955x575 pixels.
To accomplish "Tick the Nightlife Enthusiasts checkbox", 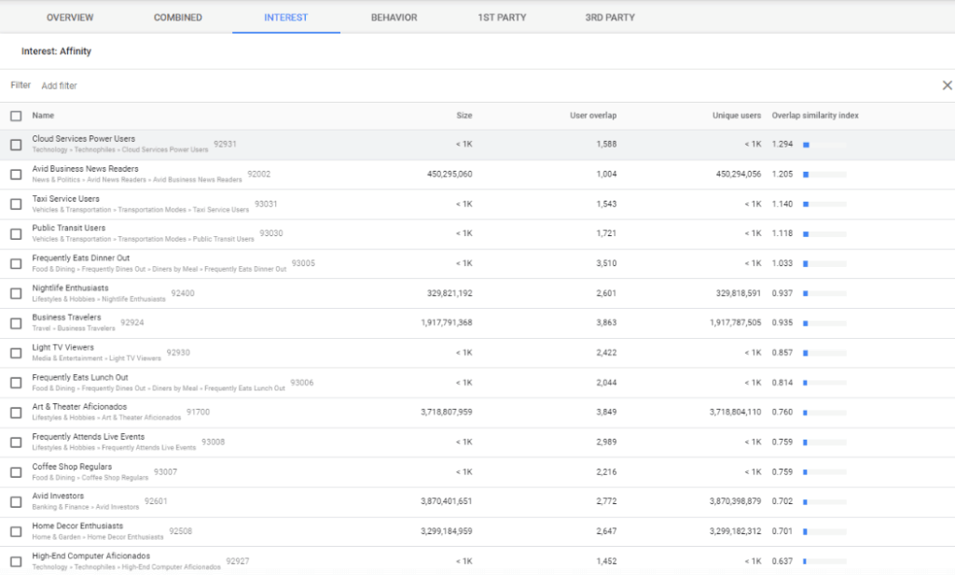I will point(16,293).
